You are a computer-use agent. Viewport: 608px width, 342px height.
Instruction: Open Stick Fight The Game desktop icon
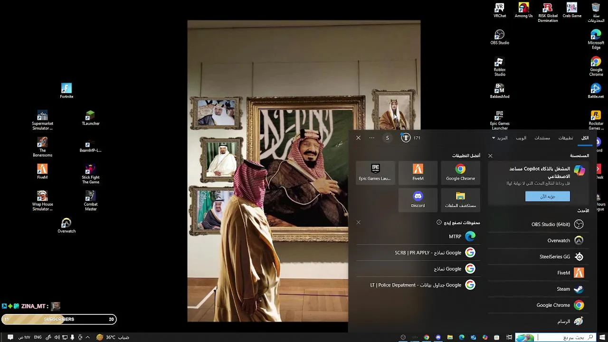click(x=90, y=174)
